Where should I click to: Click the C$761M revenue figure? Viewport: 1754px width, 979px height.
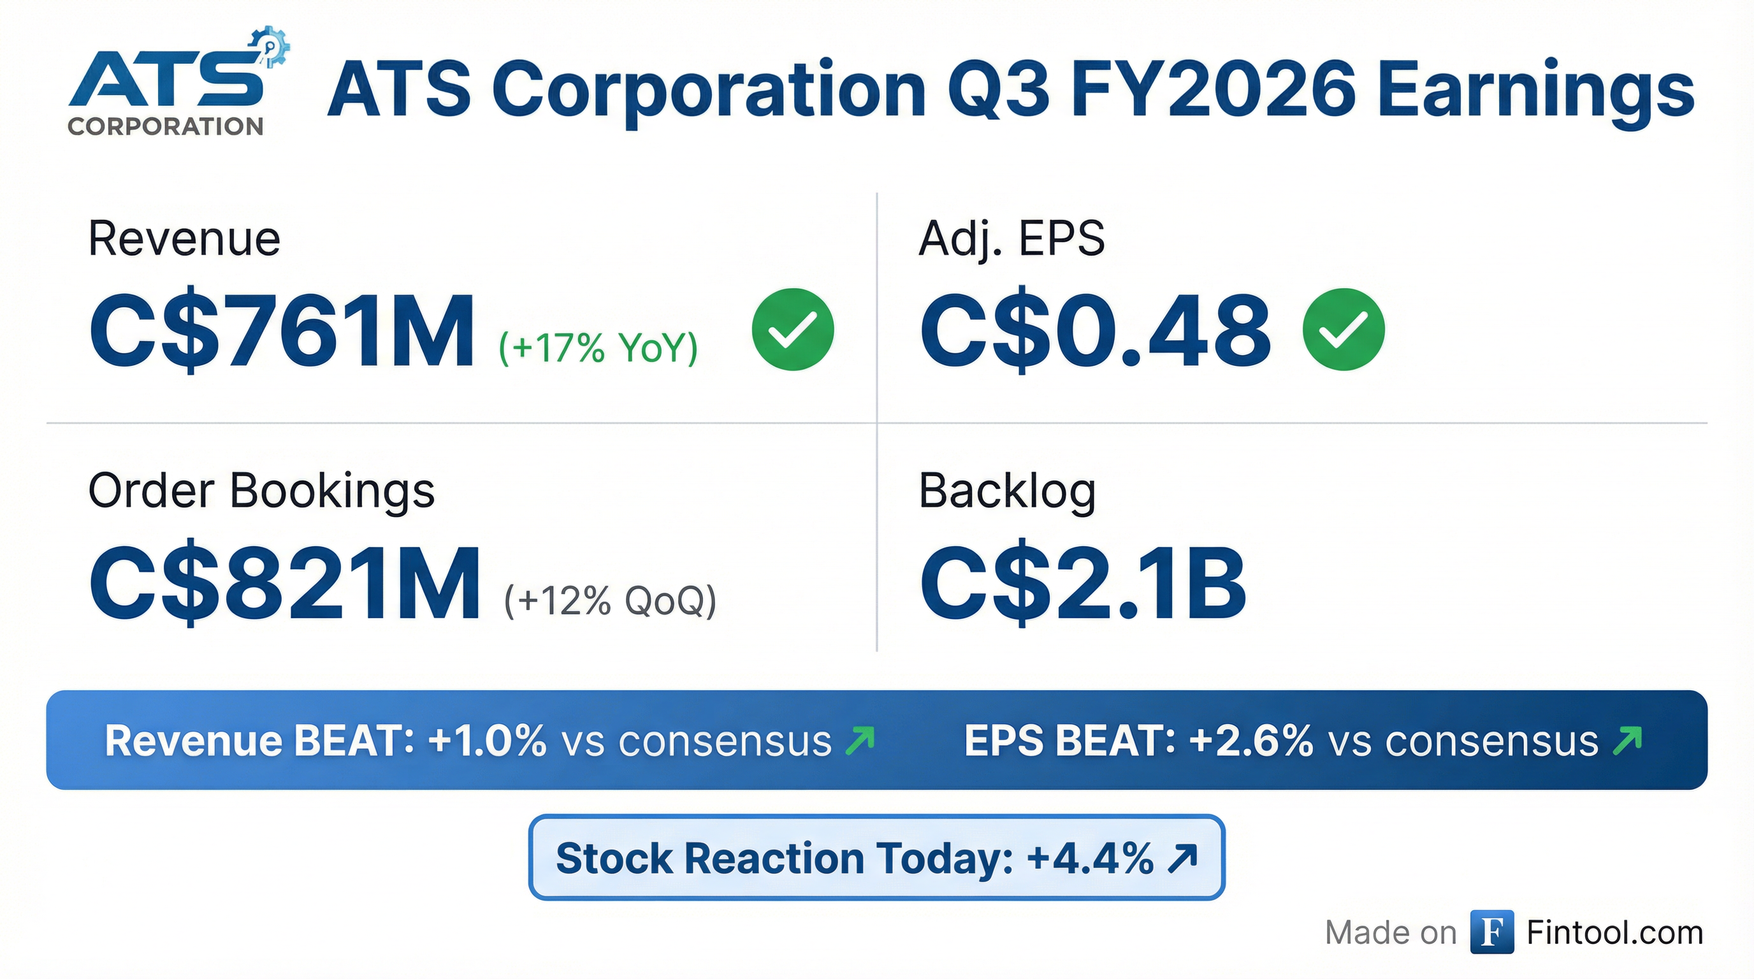tap(281, 331)
